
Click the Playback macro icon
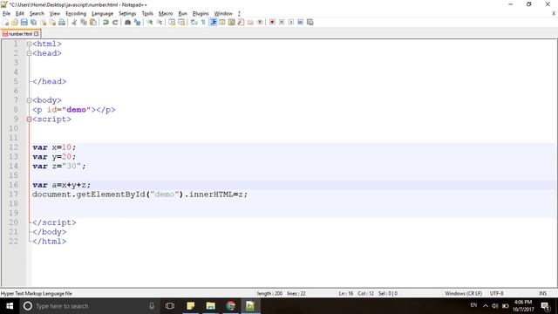(290, 22)
